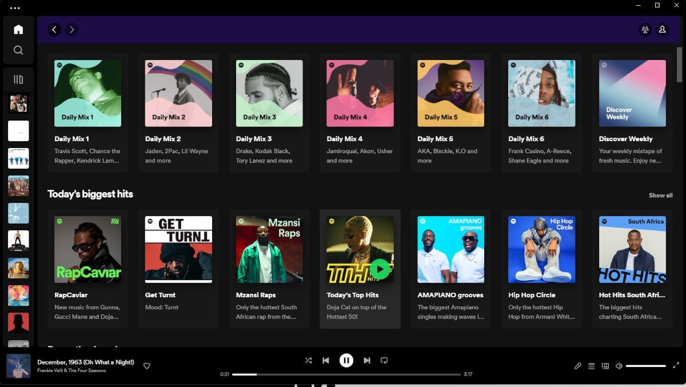Open the lyrics microphone icon
Image resolution: width=686 pixels, height=387 pixels.
click(578, 366)
